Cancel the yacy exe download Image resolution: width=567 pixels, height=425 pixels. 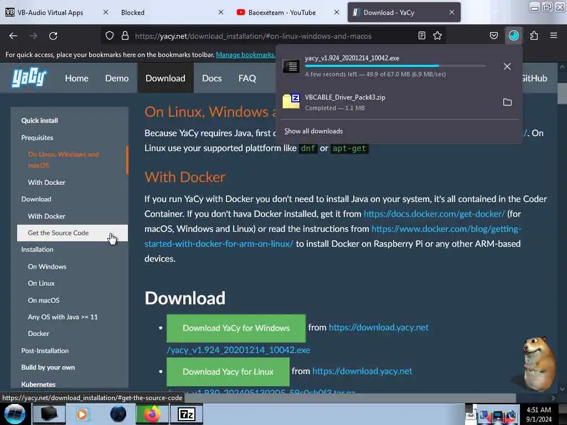[x=507, y=66]
